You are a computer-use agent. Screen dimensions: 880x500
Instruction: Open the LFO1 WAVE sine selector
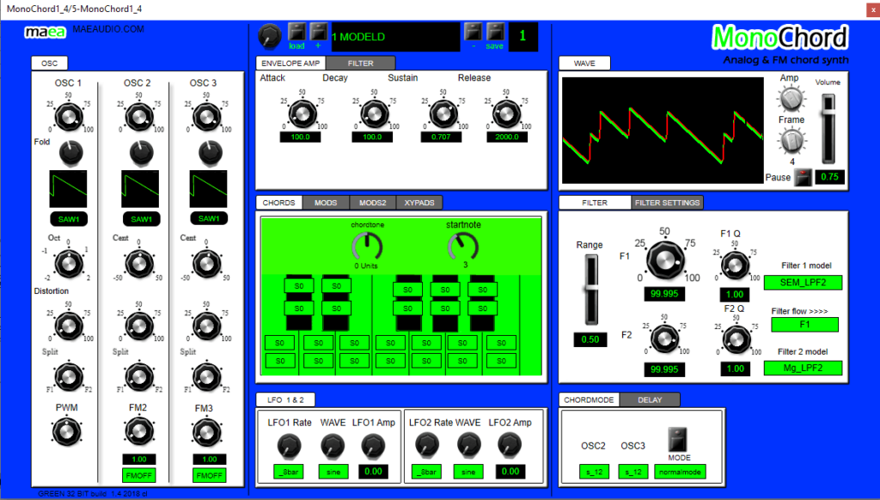(x=333, y=472)
